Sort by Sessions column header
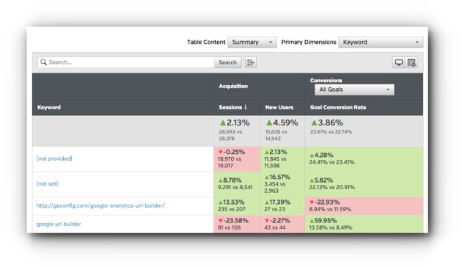Image resolution: width=462 pixels, height=267 pixels. 232,107
